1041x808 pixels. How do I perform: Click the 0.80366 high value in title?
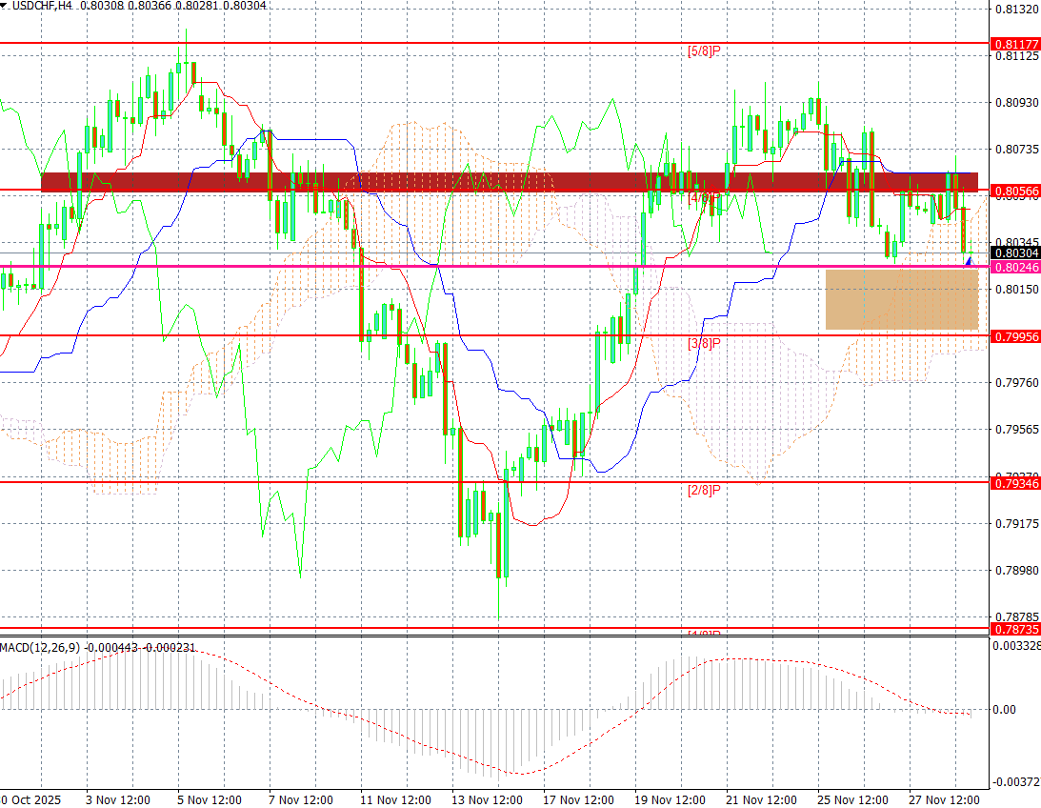(150, 6)
